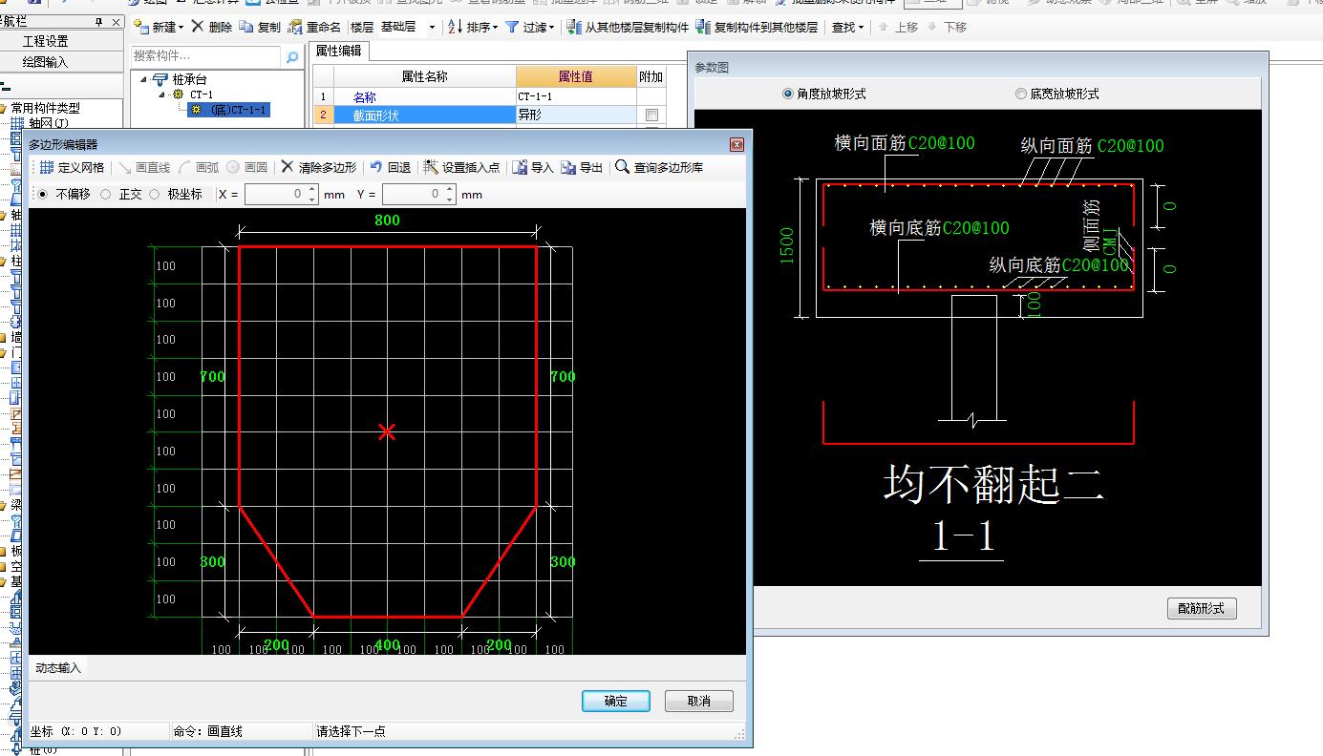This screenshot has height=756, width=1323.
Task: Click the 属性值 column header
Action: (576, 76)
